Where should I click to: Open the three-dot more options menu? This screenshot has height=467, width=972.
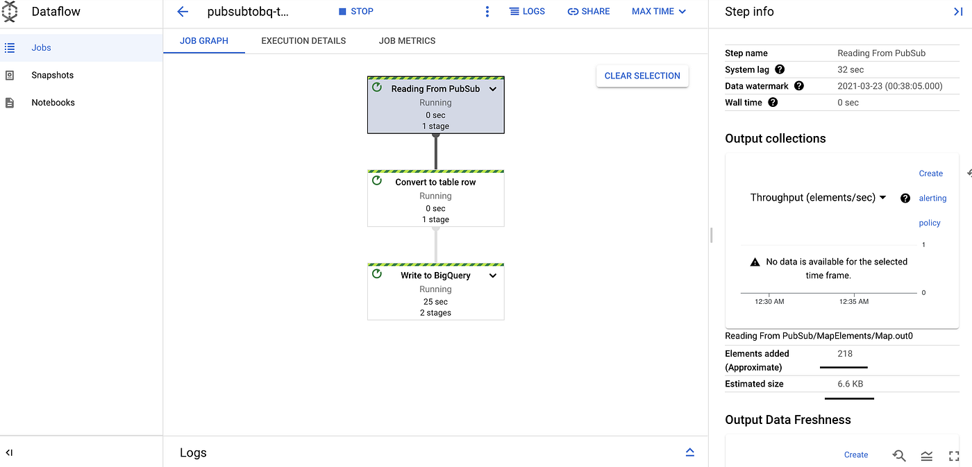pos(487,12)
